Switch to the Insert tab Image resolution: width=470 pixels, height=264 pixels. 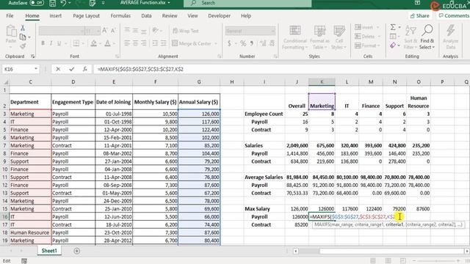(x=56, y=16)
